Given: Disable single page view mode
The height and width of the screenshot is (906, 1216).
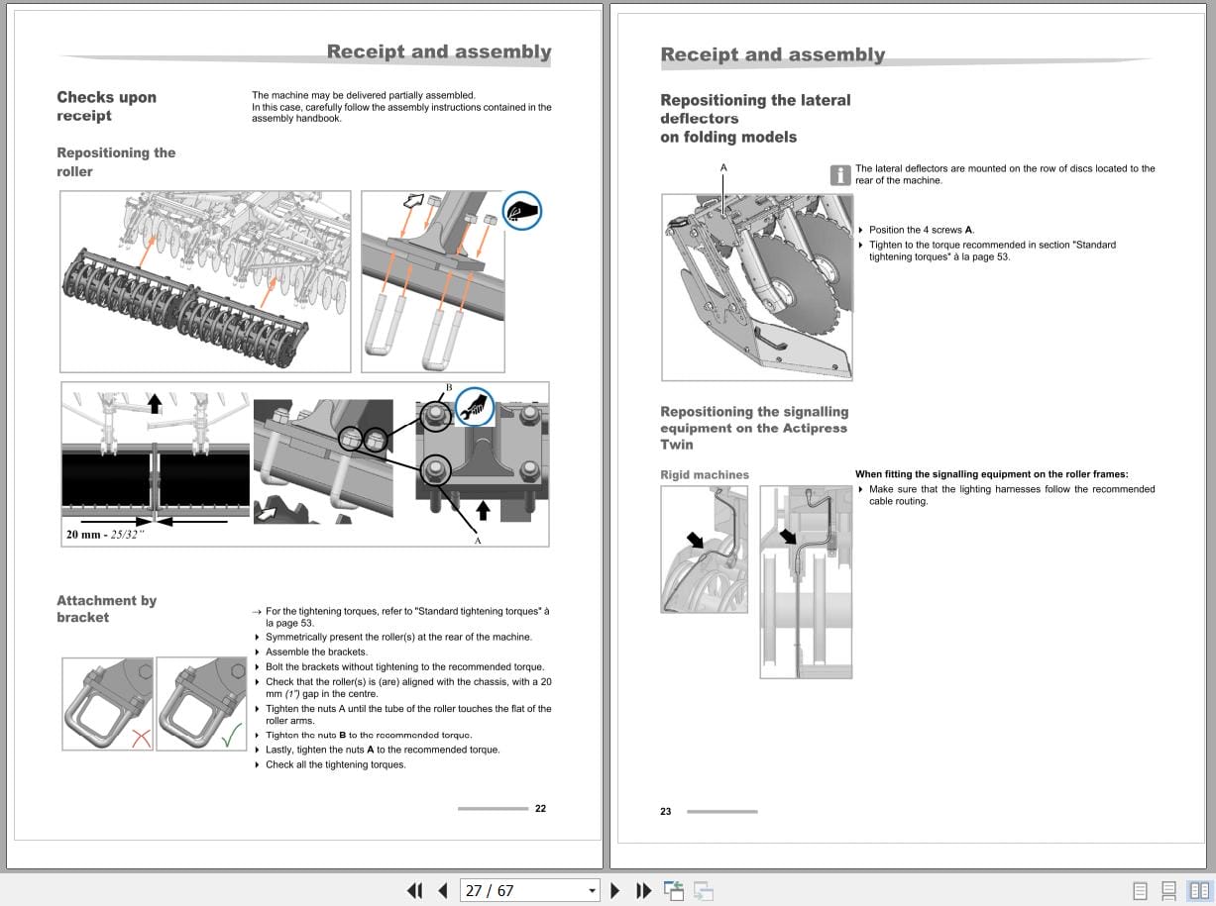Looking at the screenshot, I should click(1139, 890).
